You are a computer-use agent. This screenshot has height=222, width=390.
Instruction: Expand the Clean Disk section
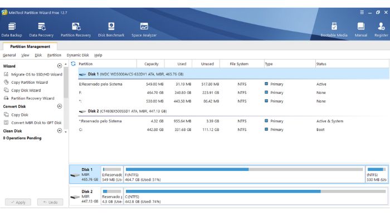(60, 130)
